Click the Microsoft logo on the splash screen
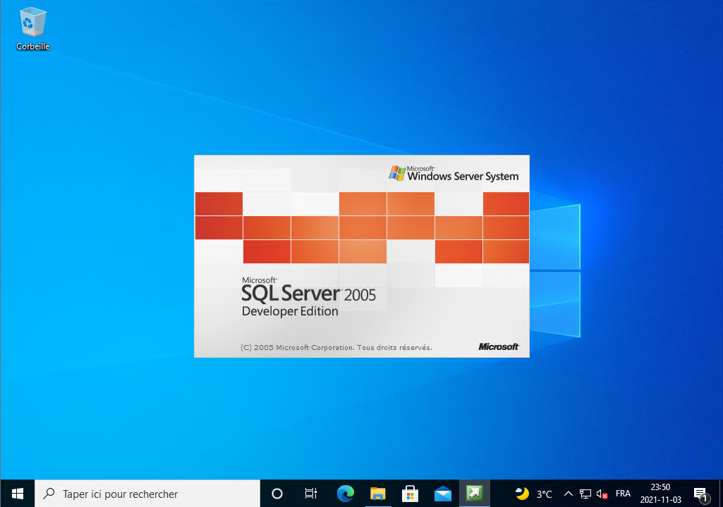 (x=499, y=346)
